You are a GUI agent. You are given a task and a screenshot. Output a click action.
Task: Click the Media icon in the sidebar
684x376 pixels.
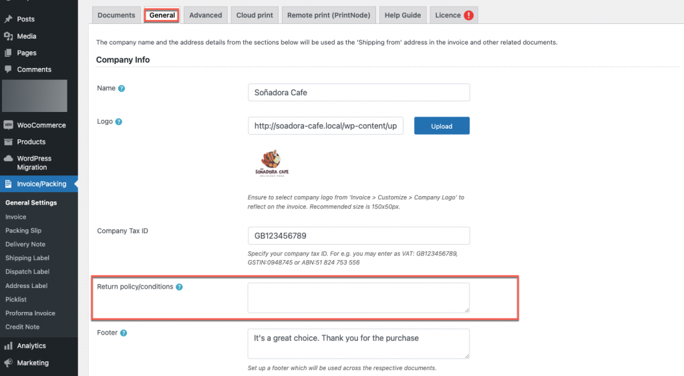pos(8,36)
